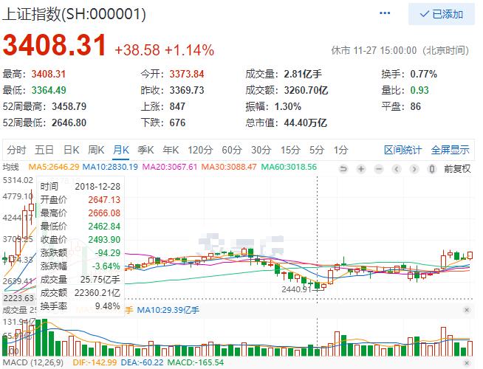Viewport: 483px width, 369px height.
Task: Zoom in the chart with plus icon
Action: point(361,169)
